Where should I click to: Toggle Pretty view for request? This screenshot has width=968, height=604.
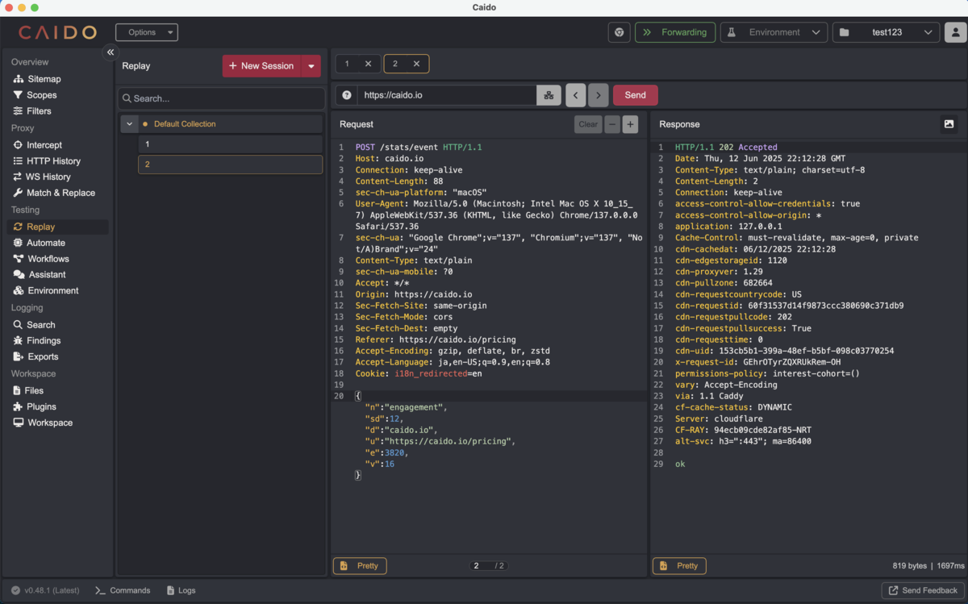click(x=360, y=566)
